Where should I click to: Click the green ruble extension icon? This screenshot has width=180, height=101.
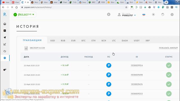point(163,7)
